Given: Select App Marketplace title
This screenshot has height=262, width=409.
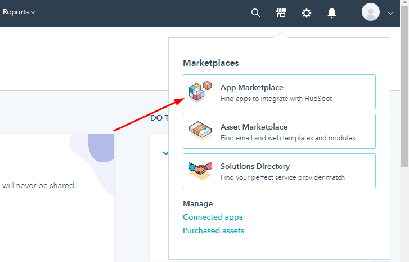Looking at the screenshot, I should pyautogui.click(x=252, y=87).
